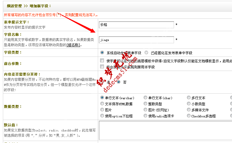232x143 pixels.
Task: Pick 图片(仅网址) data type
Action: pos(145,110)
